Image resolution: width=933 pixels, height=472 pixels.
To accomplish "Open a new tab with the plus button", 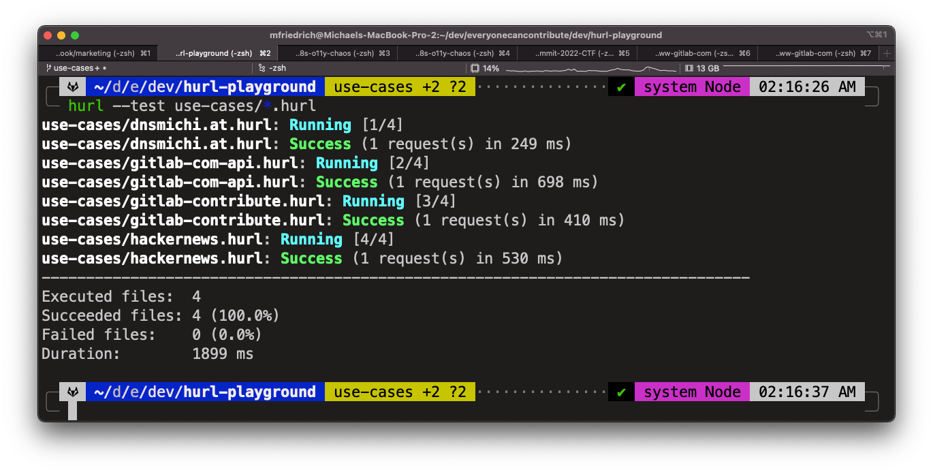I will (887, 52).
